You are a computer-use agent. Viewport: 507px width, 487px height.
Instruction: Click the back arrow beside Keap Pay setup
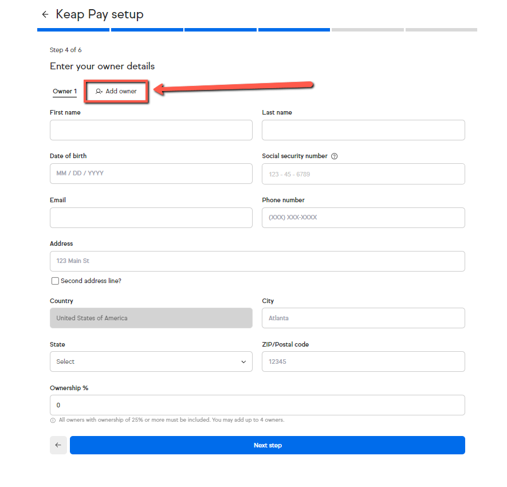click(45, 14)
